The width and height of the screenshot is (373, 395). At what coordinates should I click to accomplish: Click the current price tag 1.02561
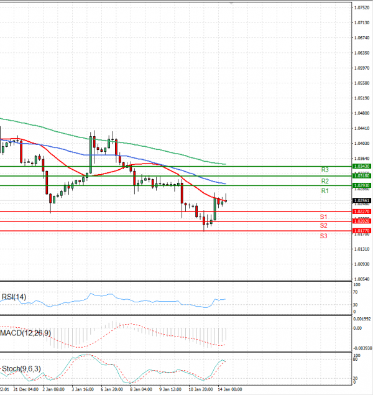pyautogui.click(x=361, y=200)
